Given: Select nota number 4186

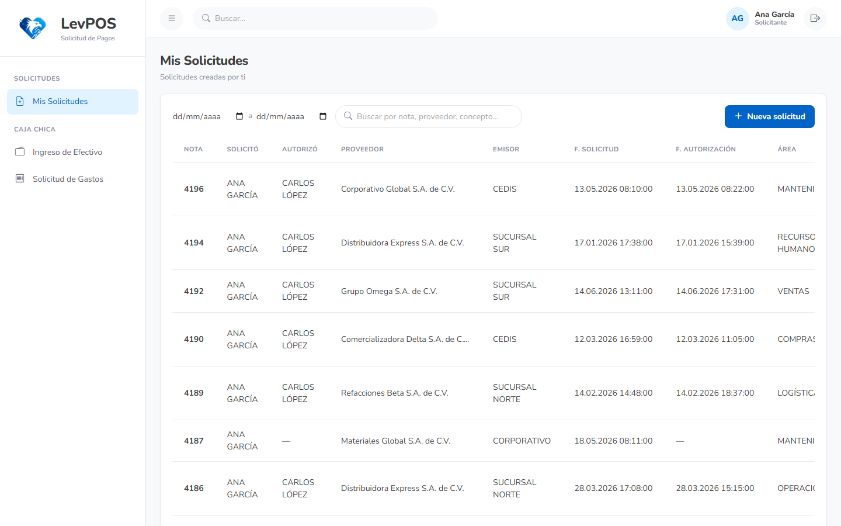Looking at the screenshot, I should pos(194,488).
